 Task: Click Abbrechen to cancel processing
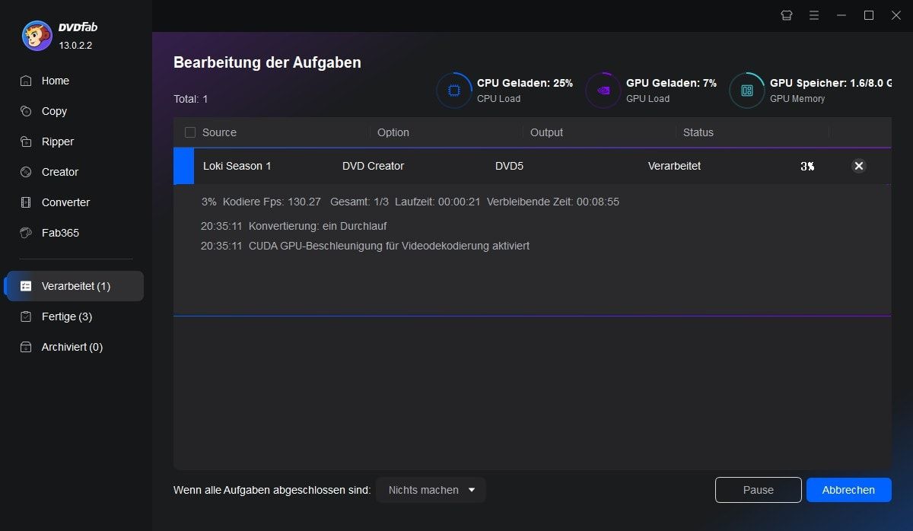pos(848,490)
